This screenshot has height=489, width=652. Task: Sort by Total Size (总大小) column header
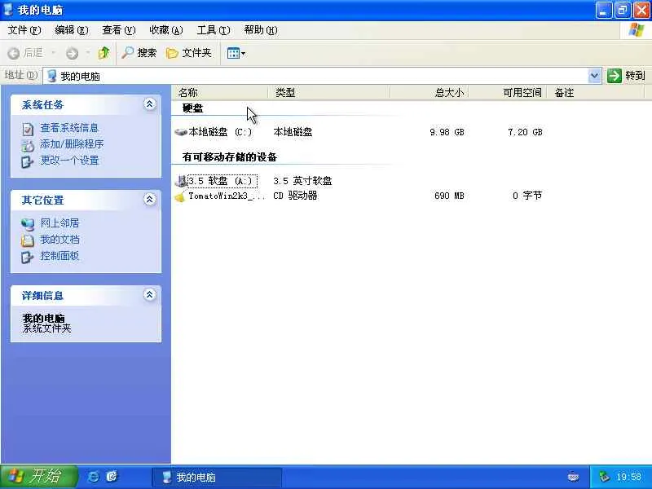point(430,92)
